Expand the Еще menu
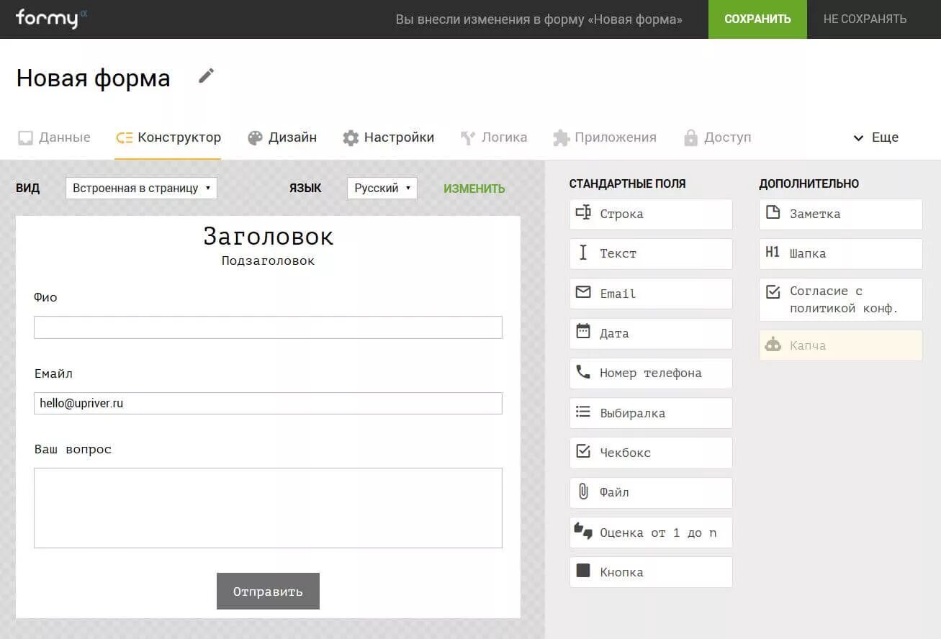 pyautogui.click(x=875, y=137)
